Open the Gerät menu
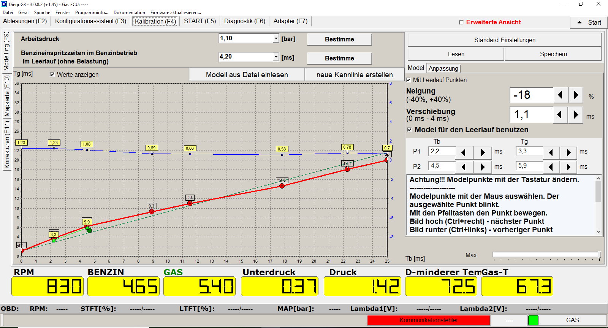The image size is (608, 328). 24,13
